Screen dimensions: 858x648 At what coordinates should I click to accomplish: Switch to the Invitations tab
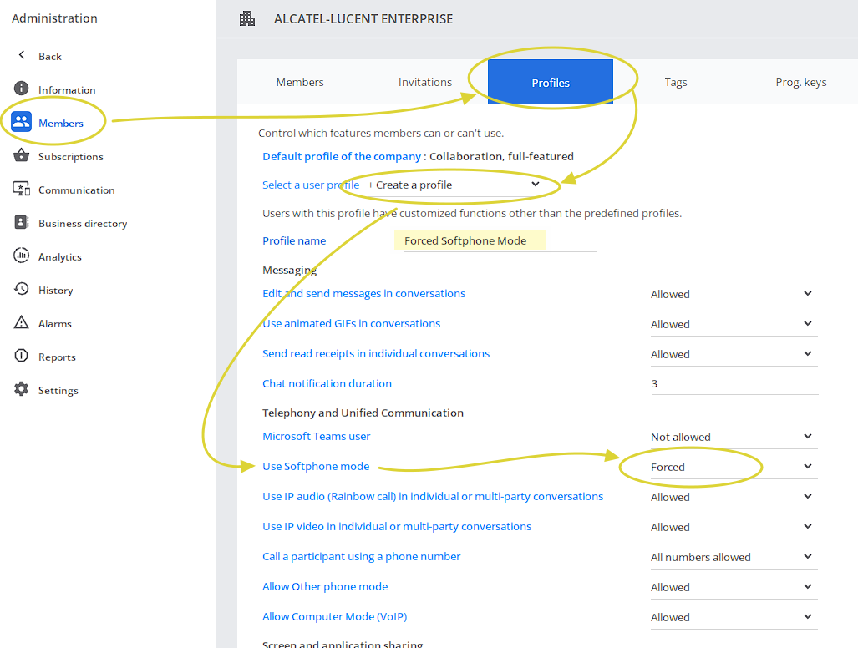click(425, 82)
